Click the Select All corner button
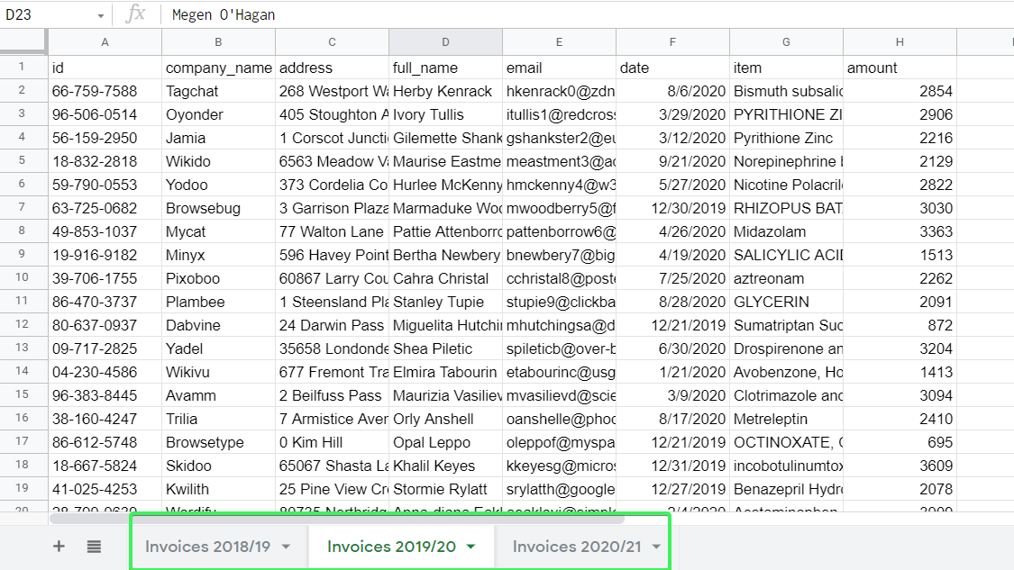The width and height of the screenshot is (1014, 570). click(24, 41)
